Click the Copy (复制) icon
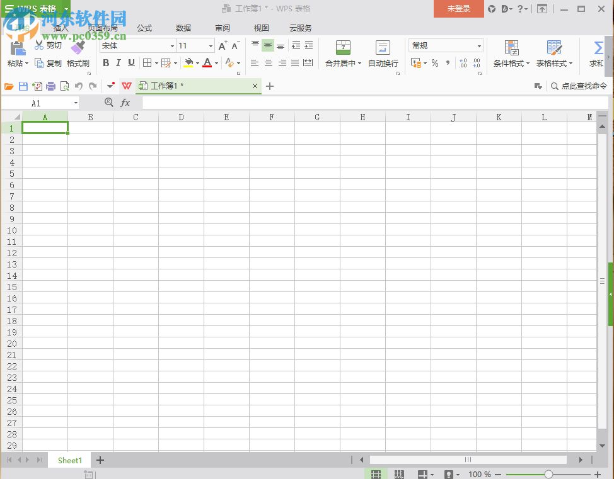Screen dimensions: 614x479 point(38,63)
